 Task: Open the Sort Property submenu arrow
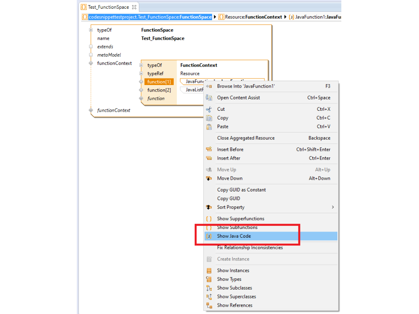333,207
